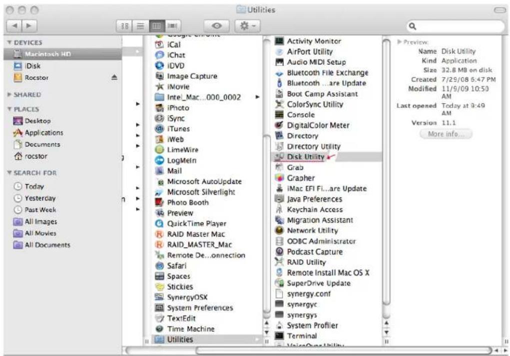Viewport: 510px width, 356px height.
Task: Click the search field
Action: pos(456,26)
